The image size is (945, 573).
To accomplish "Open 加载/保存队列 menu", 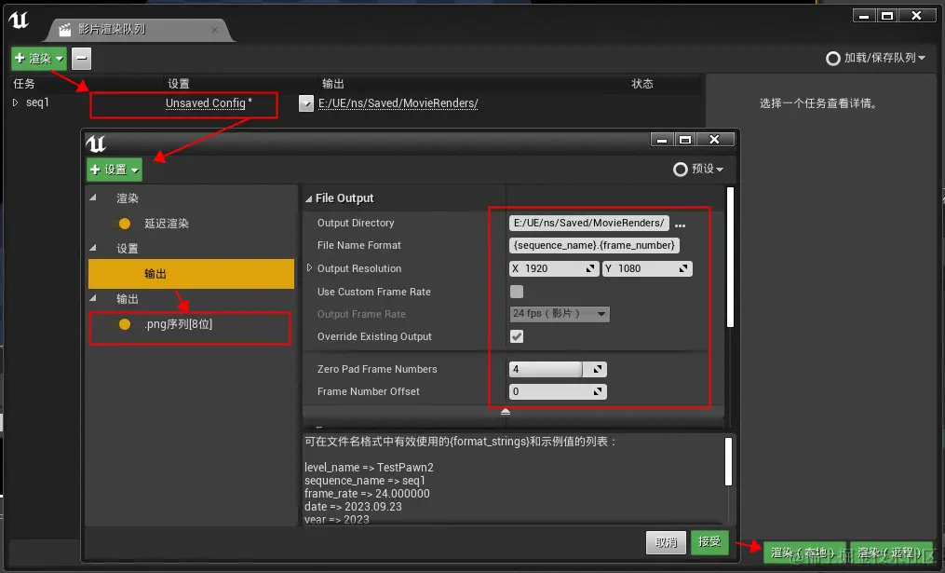I will (875, 58).
